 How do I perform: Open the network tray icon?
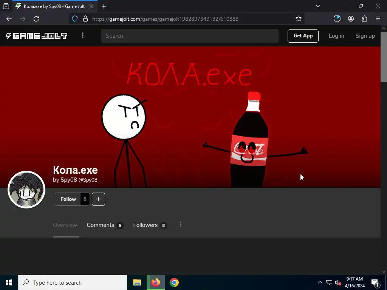tap(329, 282)
